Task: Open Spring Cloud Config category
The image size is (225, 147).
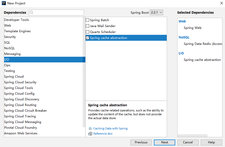Action: (x=43, y=93)
